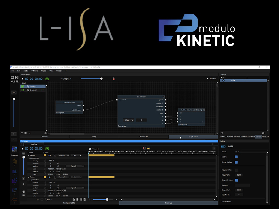The height and width of the screenshot is (209, 279).
Task: Open the Top left anchor dropdown of first Pattern
Action: click(75, 166)
